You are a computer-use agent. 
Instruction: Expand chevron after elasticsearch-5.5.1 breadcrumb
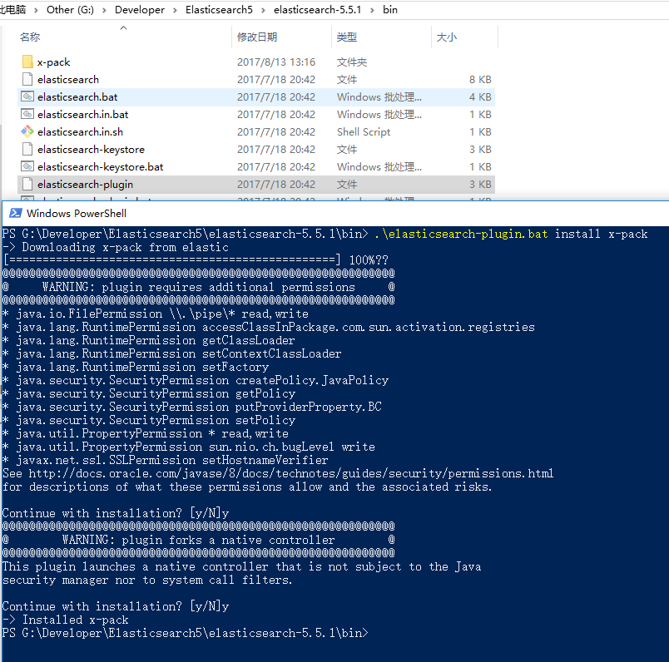point(372,10)
